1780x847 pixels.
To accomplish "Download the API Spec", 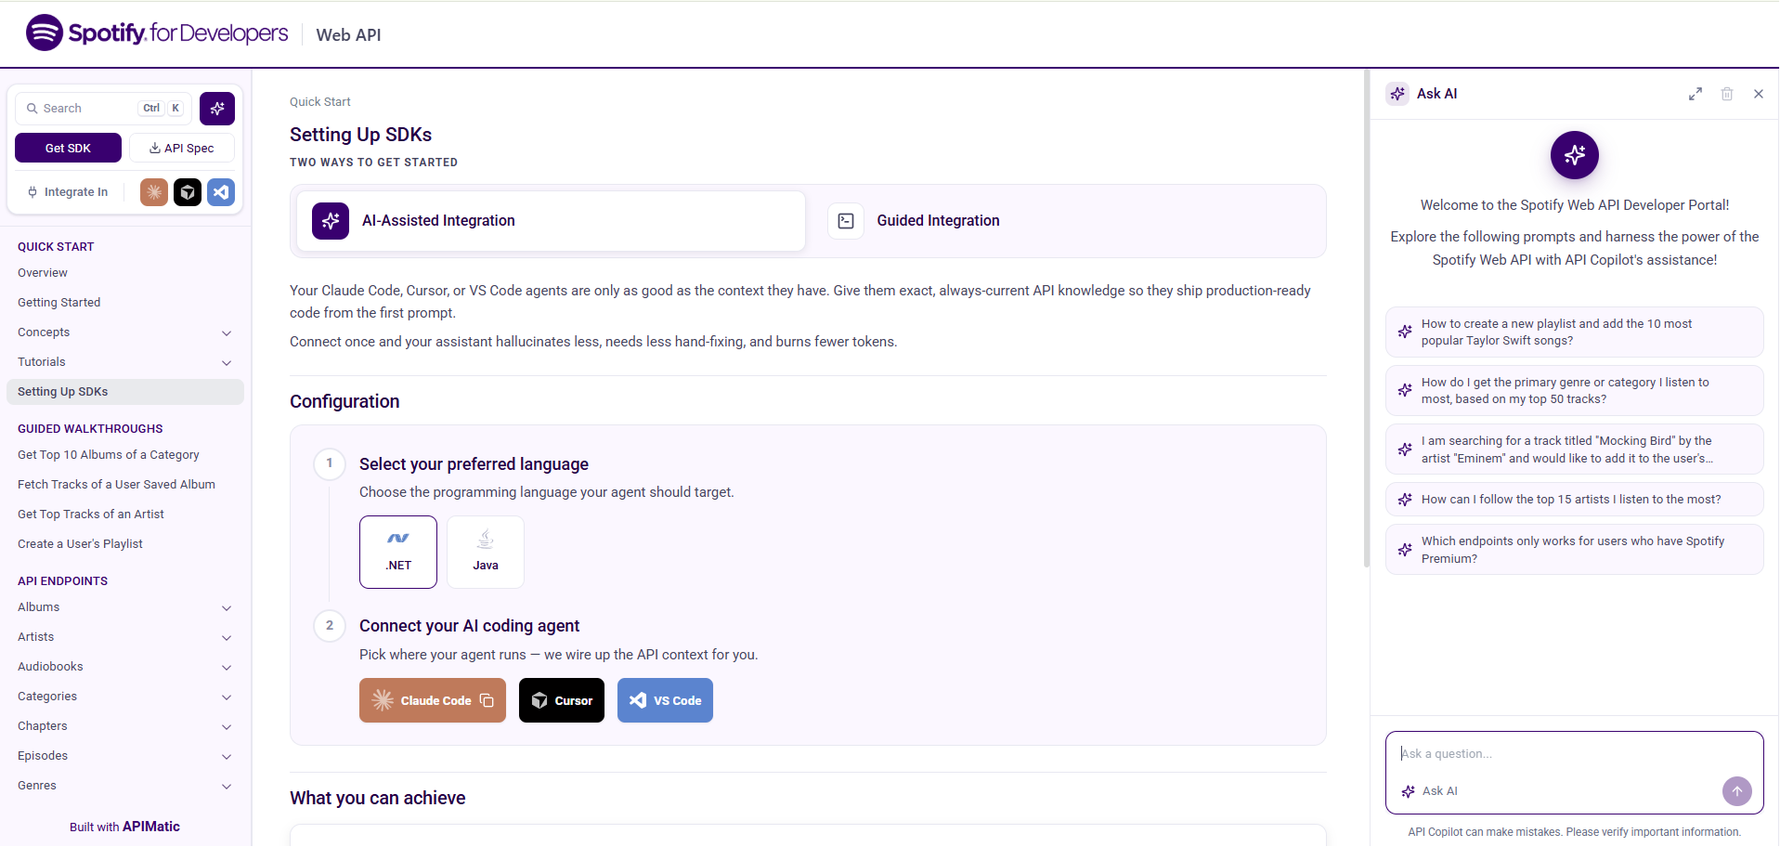I will (181, 148).
